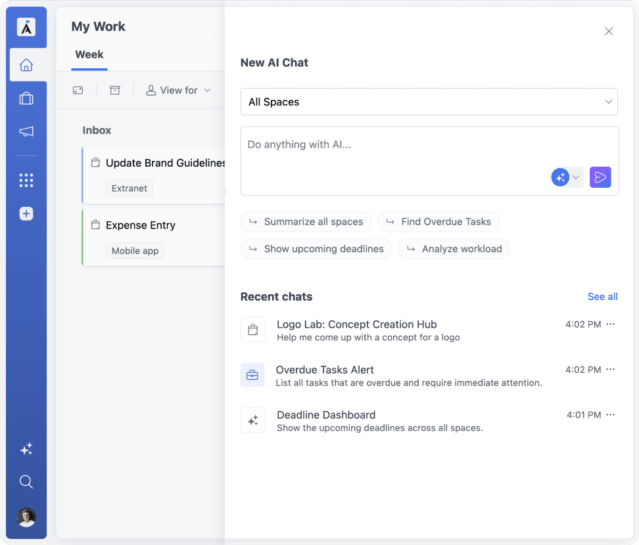Click the See all link
Viewport: 639px width, 545px height.
[x=602, y=297]
